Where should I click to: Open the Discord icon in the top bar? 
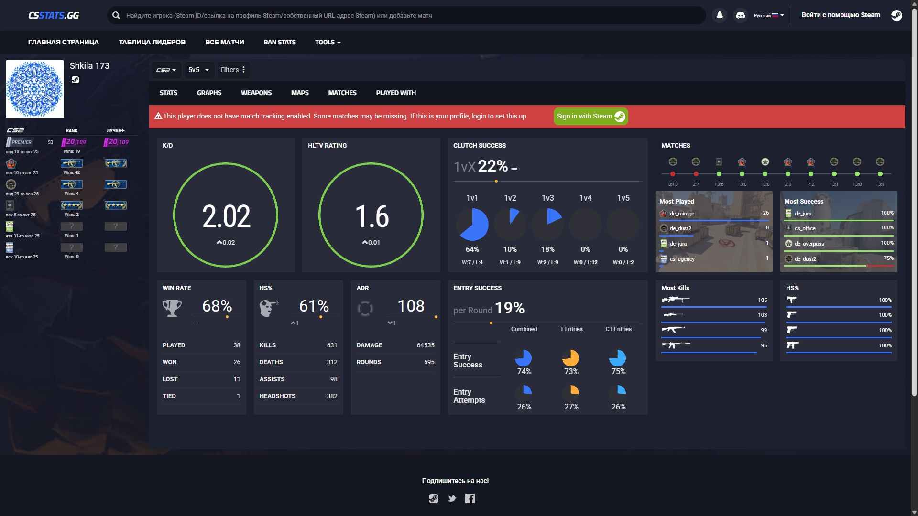[x=741, y=15]
